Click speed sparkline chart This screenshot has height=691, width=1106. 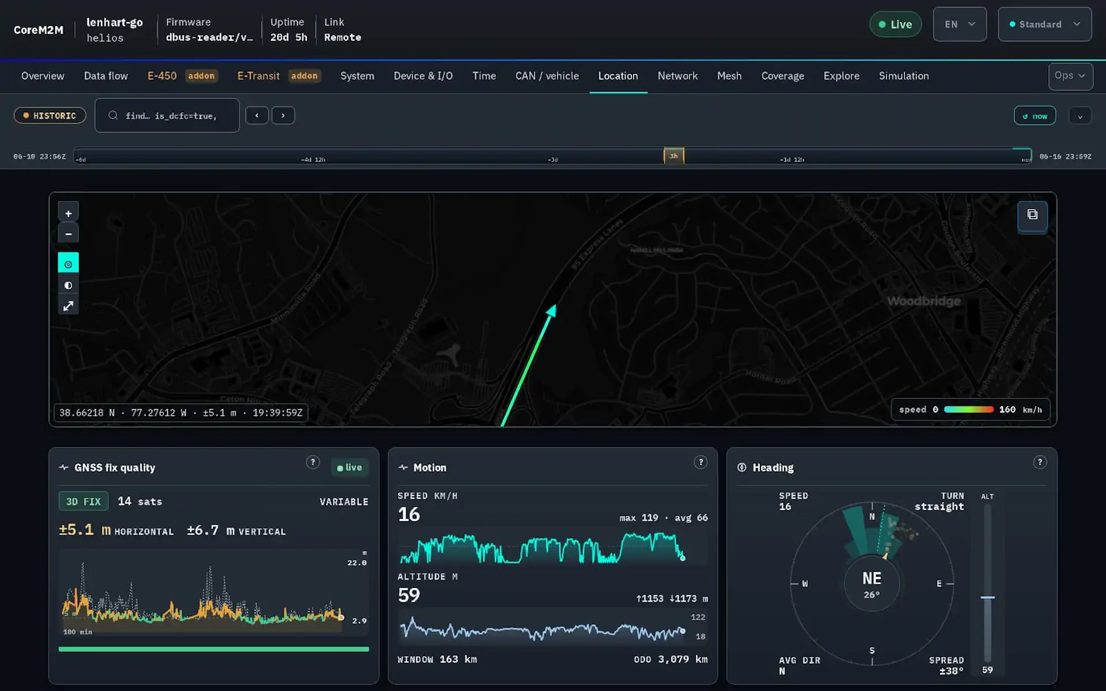[552, 547]
